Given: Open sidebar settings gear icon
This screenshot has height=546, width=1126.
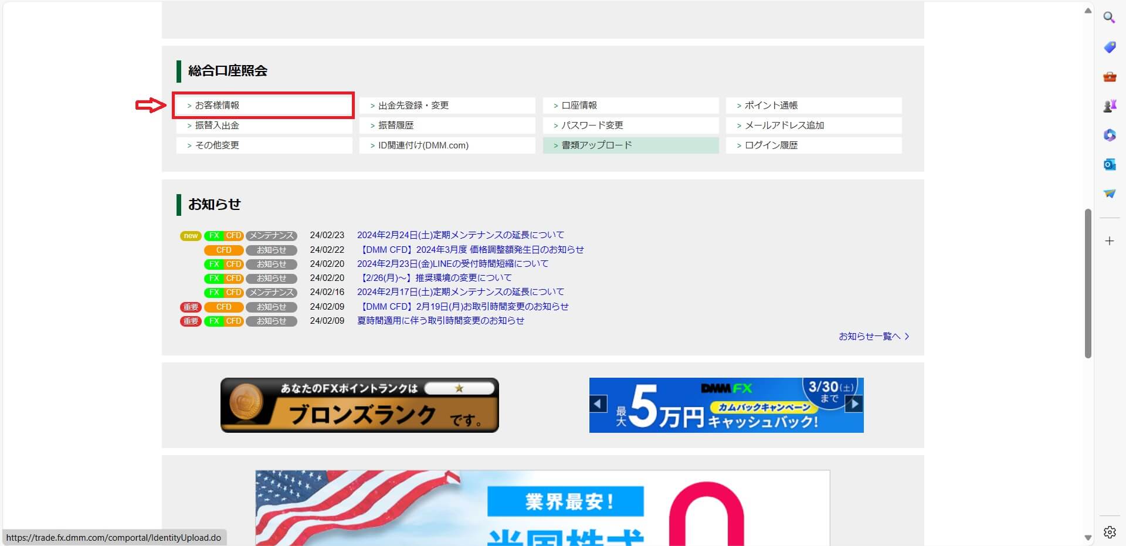Looking at the screenshot, I should (x=1109, y=532).
